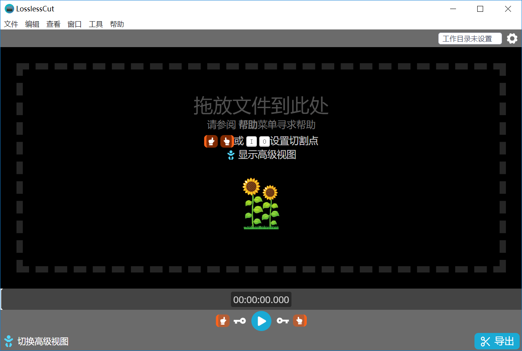Click 显示高级视图 in the drop area
Viewport: 522px width, 351px height.
pyautogui.click(x=267, y=155)
